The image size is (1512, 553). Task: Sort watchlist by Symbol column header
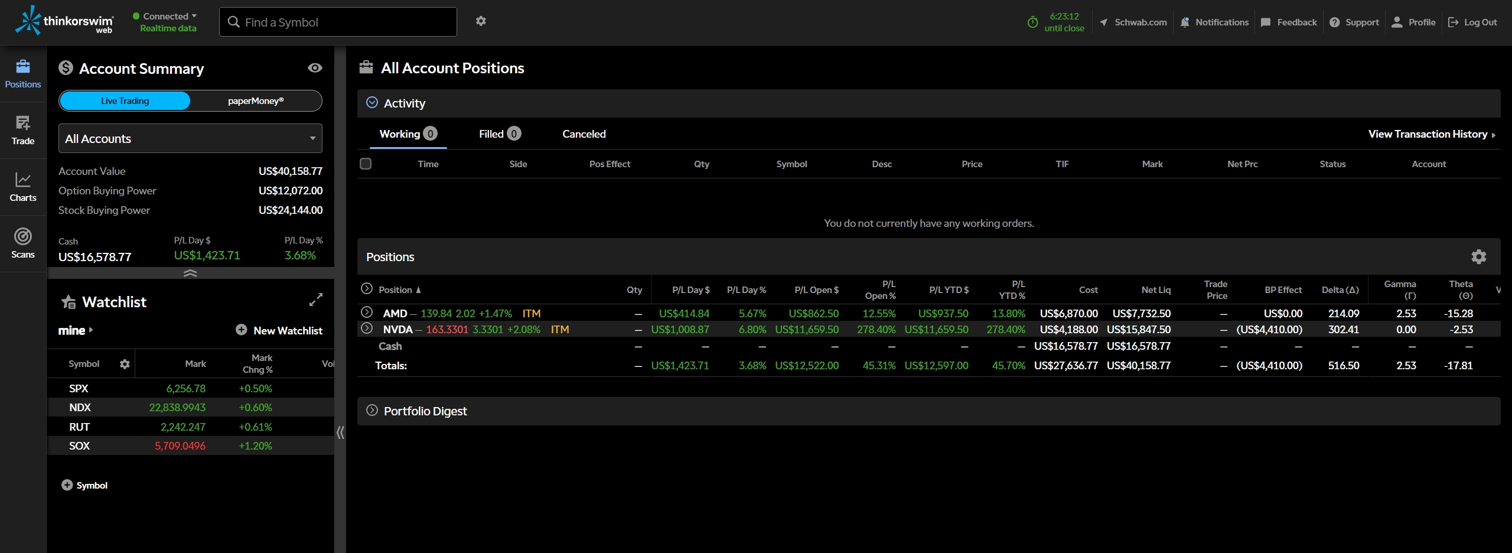84,364
